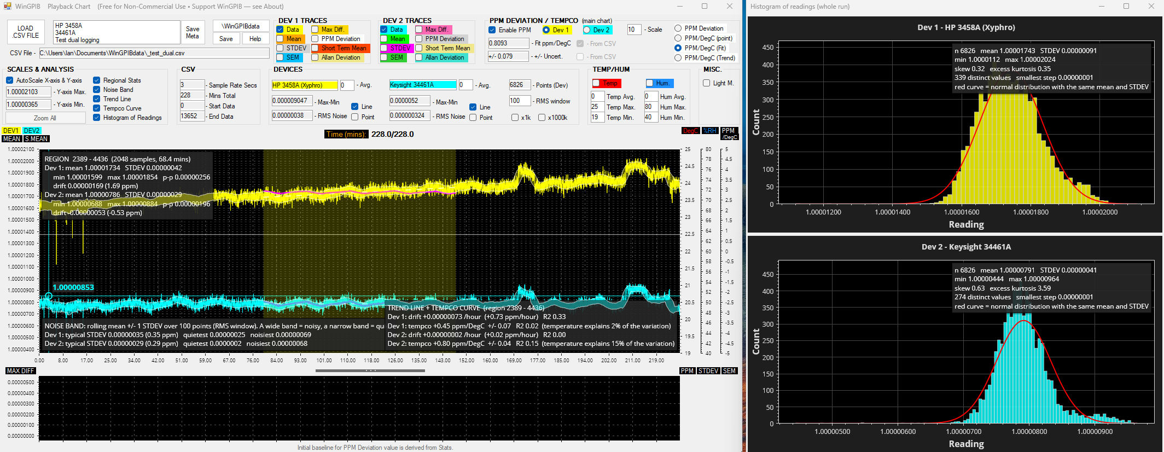1164x452 pixels.
Task: Toggle Dev 2 Traces STDEV checkbox
Action: (x=384, y=48)
